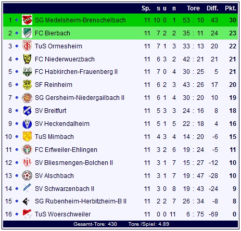Click the TuS Mimbach yellow crest
The height and width of the screenshot is (231, 241).
27,136
